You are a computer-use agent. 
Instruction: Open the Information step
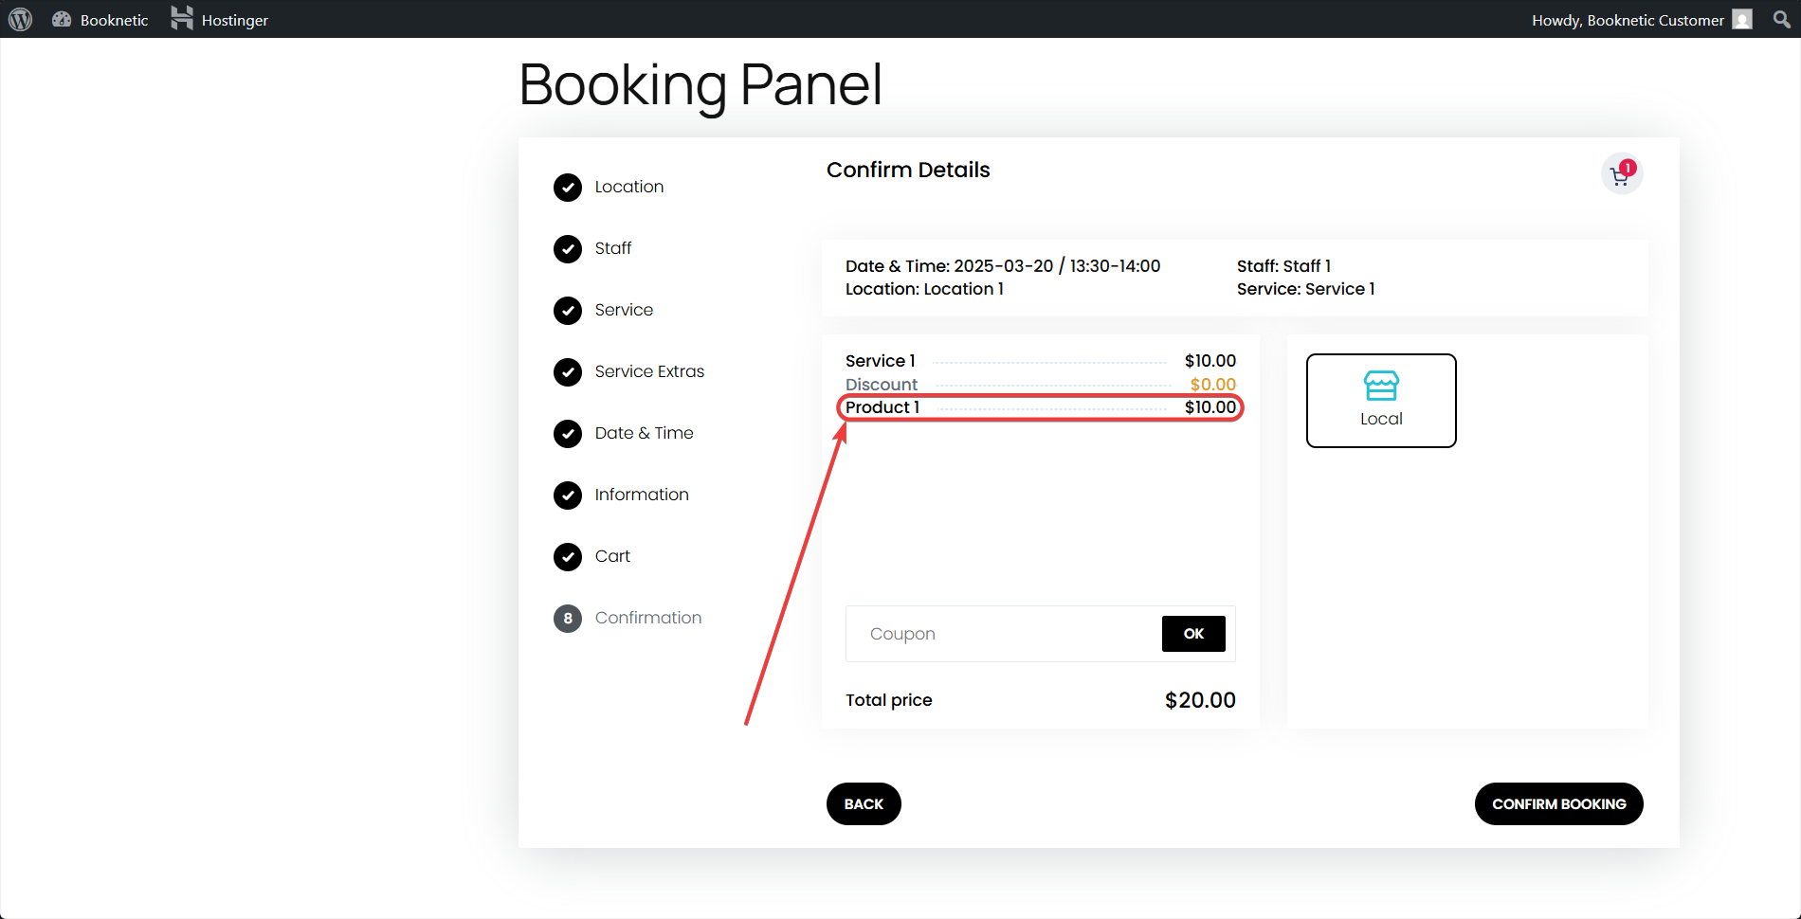[x=642, y=495]
